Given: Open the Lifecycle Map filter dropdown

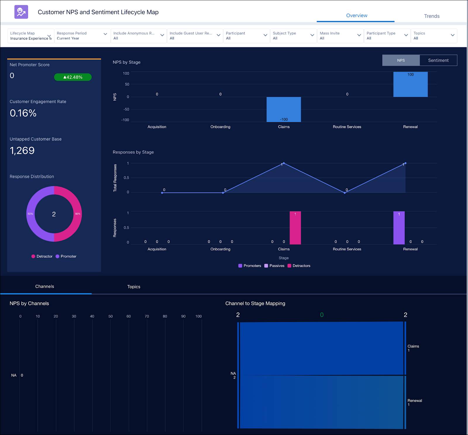Looking at the screenshot, I should (31, 36).
